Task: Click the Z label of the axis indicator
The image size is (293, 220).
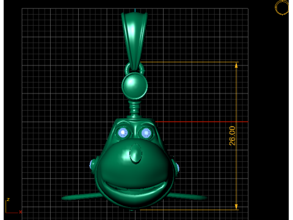Action: click(8, 200)
